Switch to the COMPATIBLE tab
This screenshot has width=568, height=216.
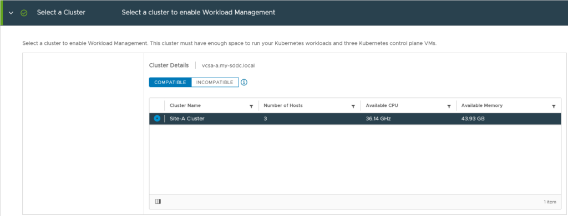[x=170, y=83]
